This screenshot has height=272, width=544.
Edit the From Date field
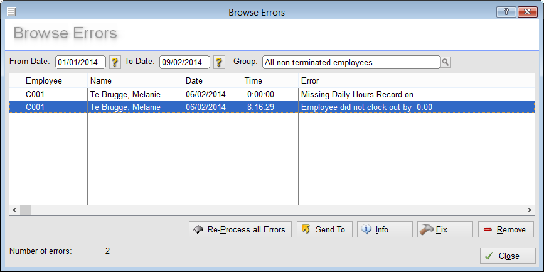point(80,62)
